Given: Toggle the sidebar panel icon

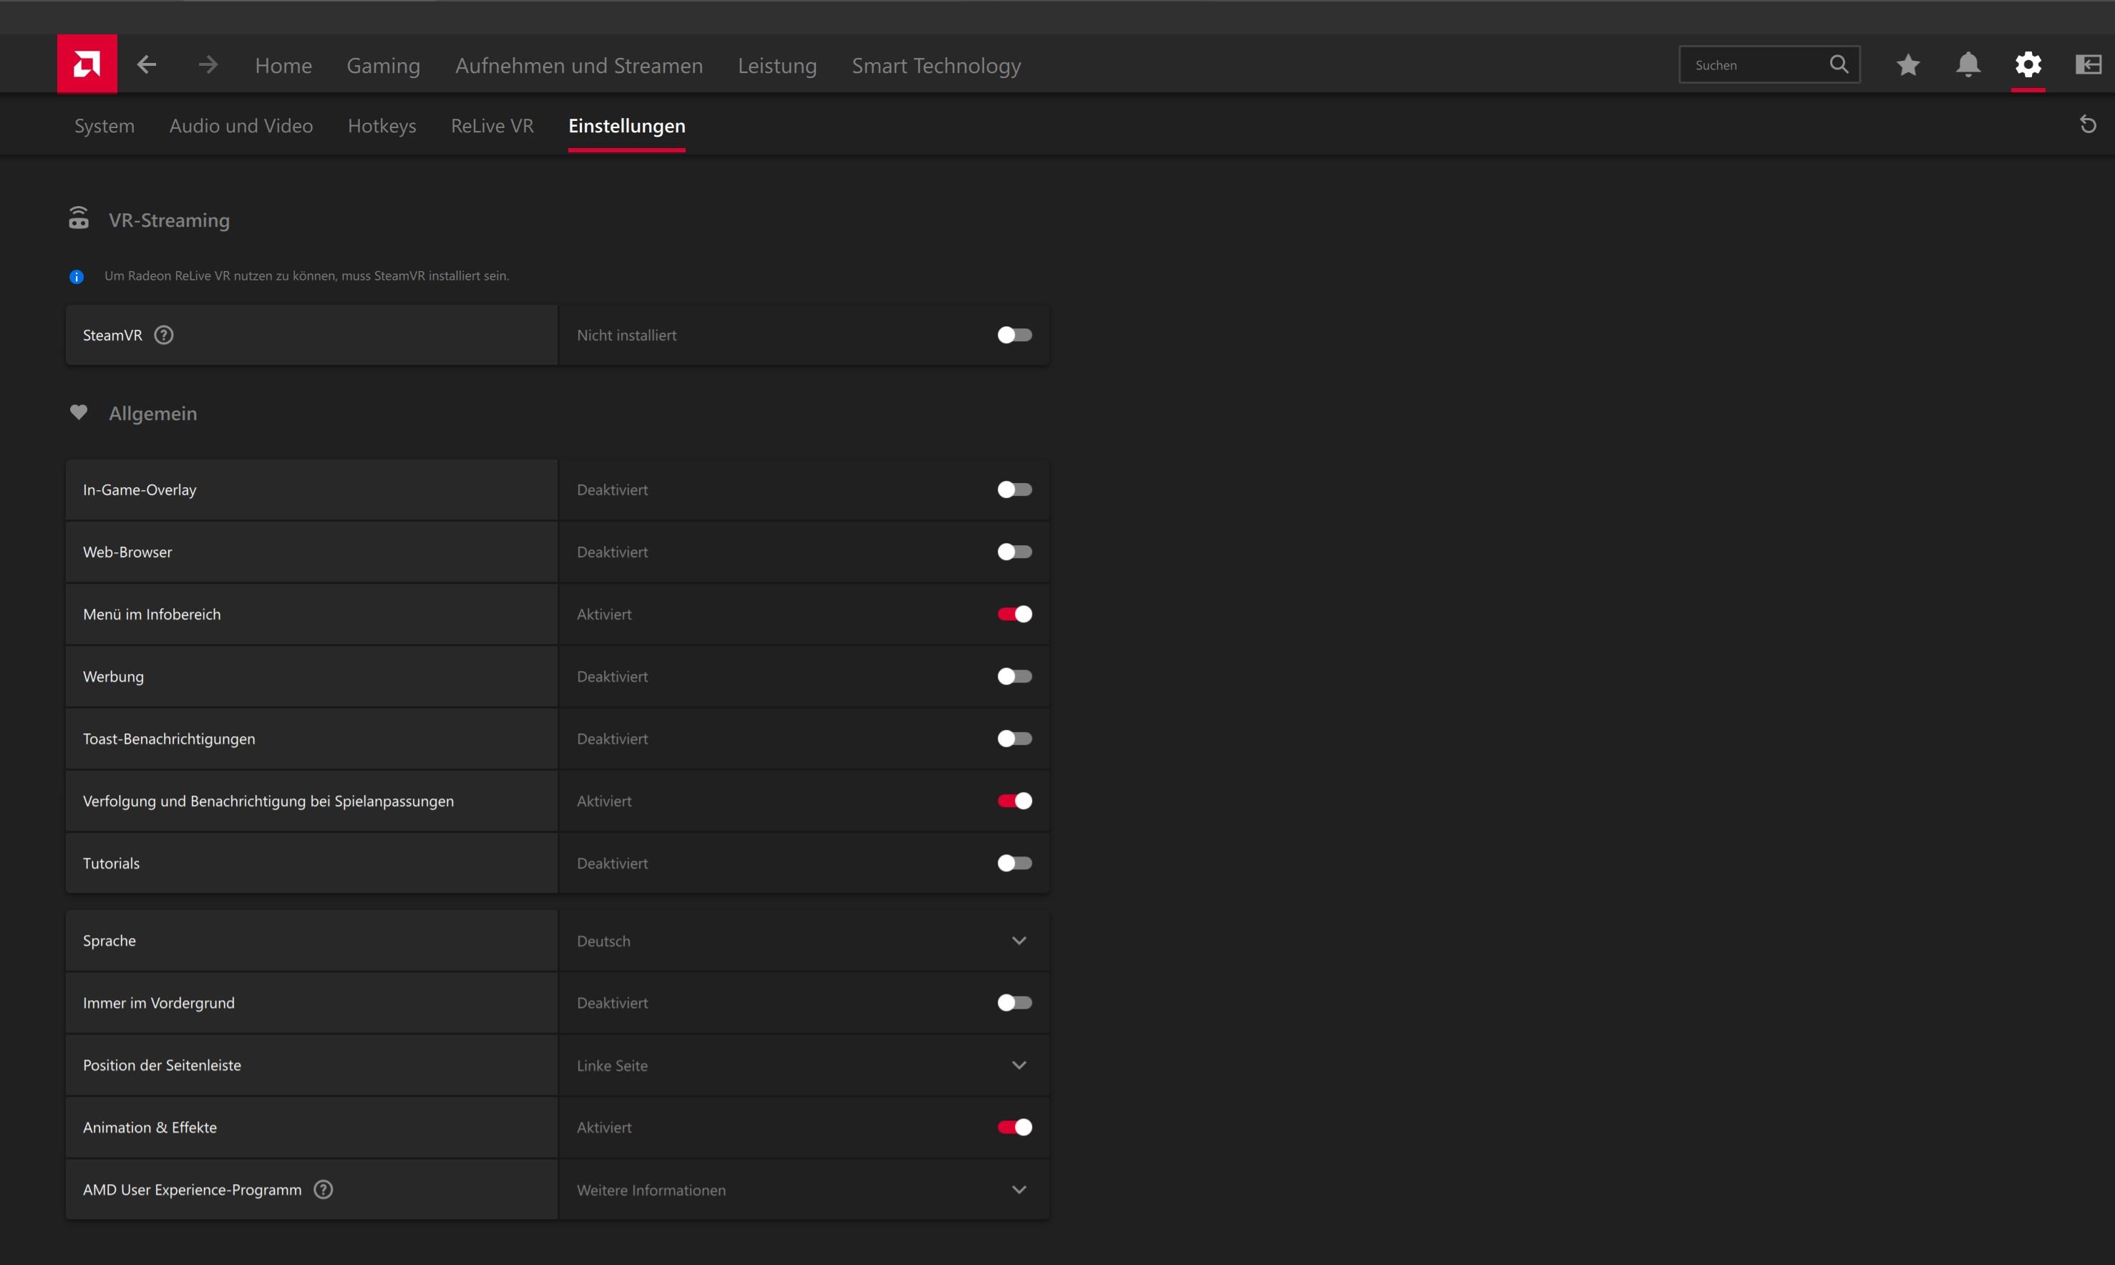Looking at the screenshot, I should [x=2088, y=65].
